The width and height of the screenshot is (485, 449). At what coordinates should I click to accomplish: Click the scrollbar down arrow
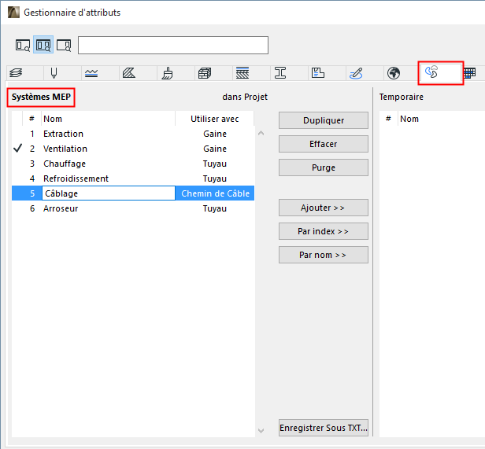click(x=261, y=430)
